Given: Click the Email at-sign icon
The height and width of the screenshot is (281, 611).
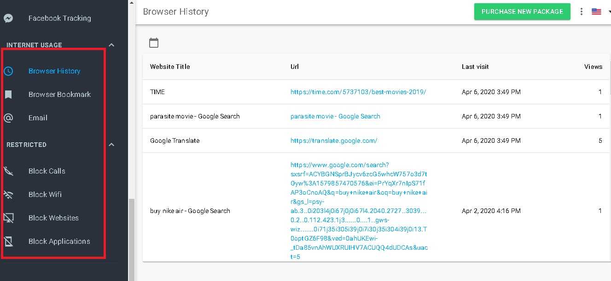Looking at the screenshot, I should (8, 118).
